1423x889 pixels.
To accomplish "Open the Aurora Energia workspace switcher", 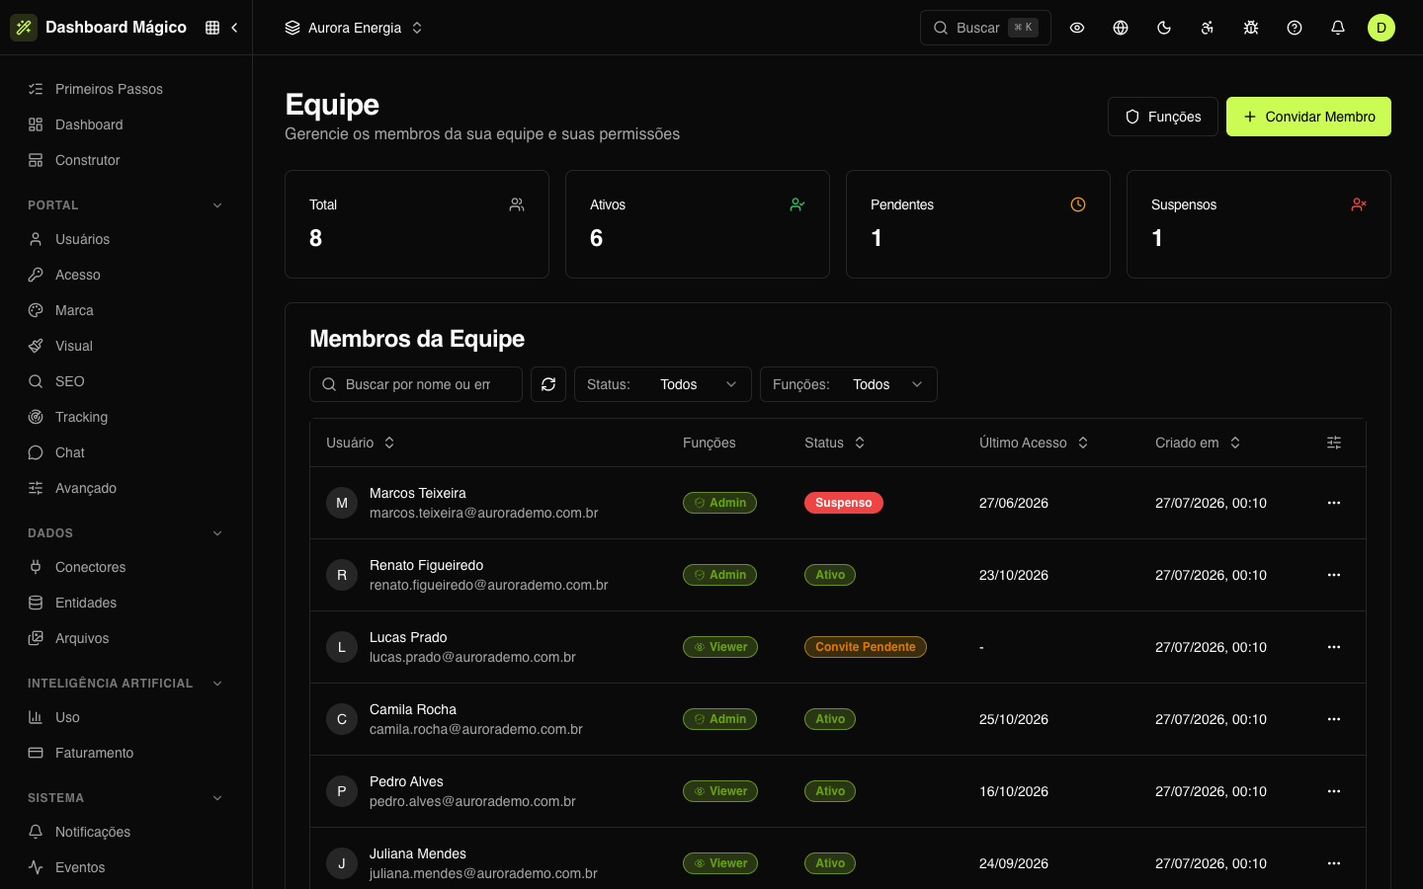I will [354, 28].
